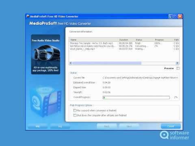Image resolution: width=195 pixels, height=146 pixels.
Task: Click the left arrow of the list scrollbar
Action: [x=71, y=63]
